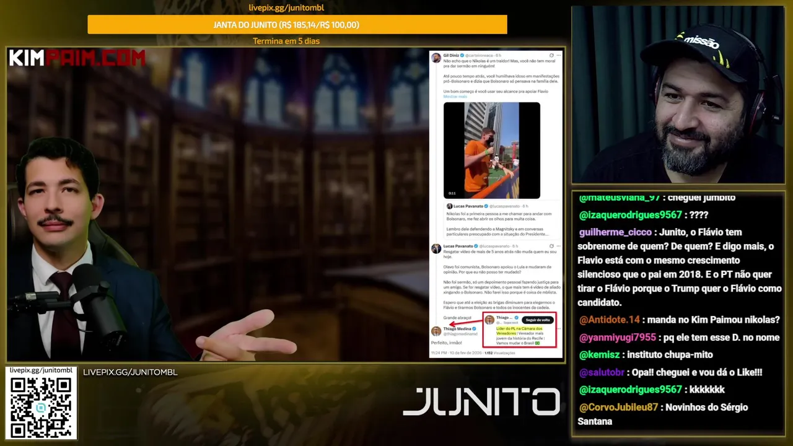
Task: Click the KIMPAIM.COM logo
Action: pyautogui.click(x=77, y=58)
